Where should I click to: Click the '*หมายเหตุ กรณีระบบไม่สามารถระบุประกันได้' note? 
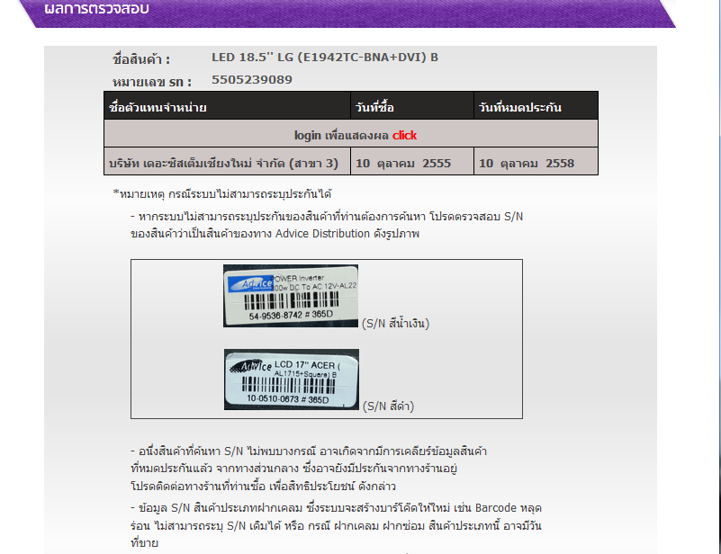pos(222,194)
